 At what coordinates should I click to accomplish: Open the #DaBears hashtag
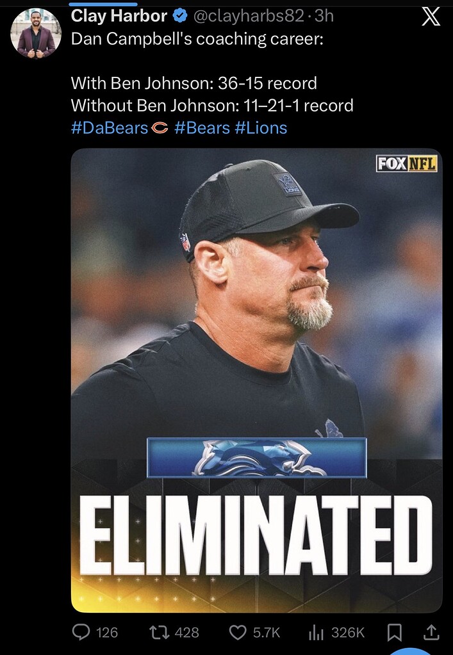[120, 128]
